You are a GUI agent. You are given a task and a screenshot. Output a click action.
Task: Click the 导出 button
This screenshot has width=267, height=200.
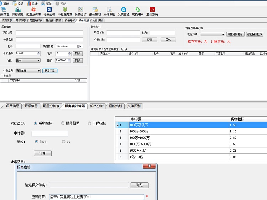(168, 40)
